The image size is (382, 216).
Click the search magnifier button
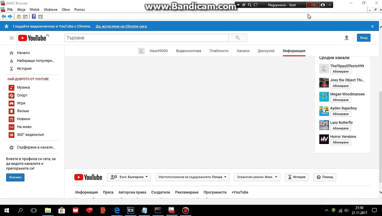tap(237, 38)
